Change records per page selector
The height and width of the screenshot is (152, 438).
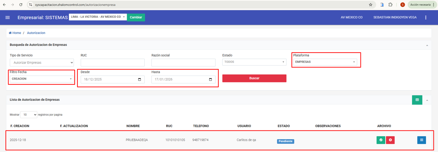click(x=29, y=115)
